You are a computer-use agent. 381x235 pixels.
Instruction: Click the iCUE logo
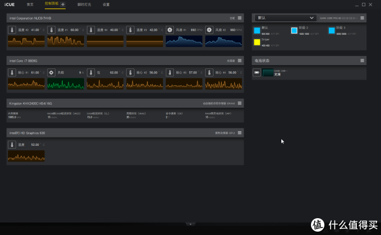pyautogui.click(x=10, y=4)
